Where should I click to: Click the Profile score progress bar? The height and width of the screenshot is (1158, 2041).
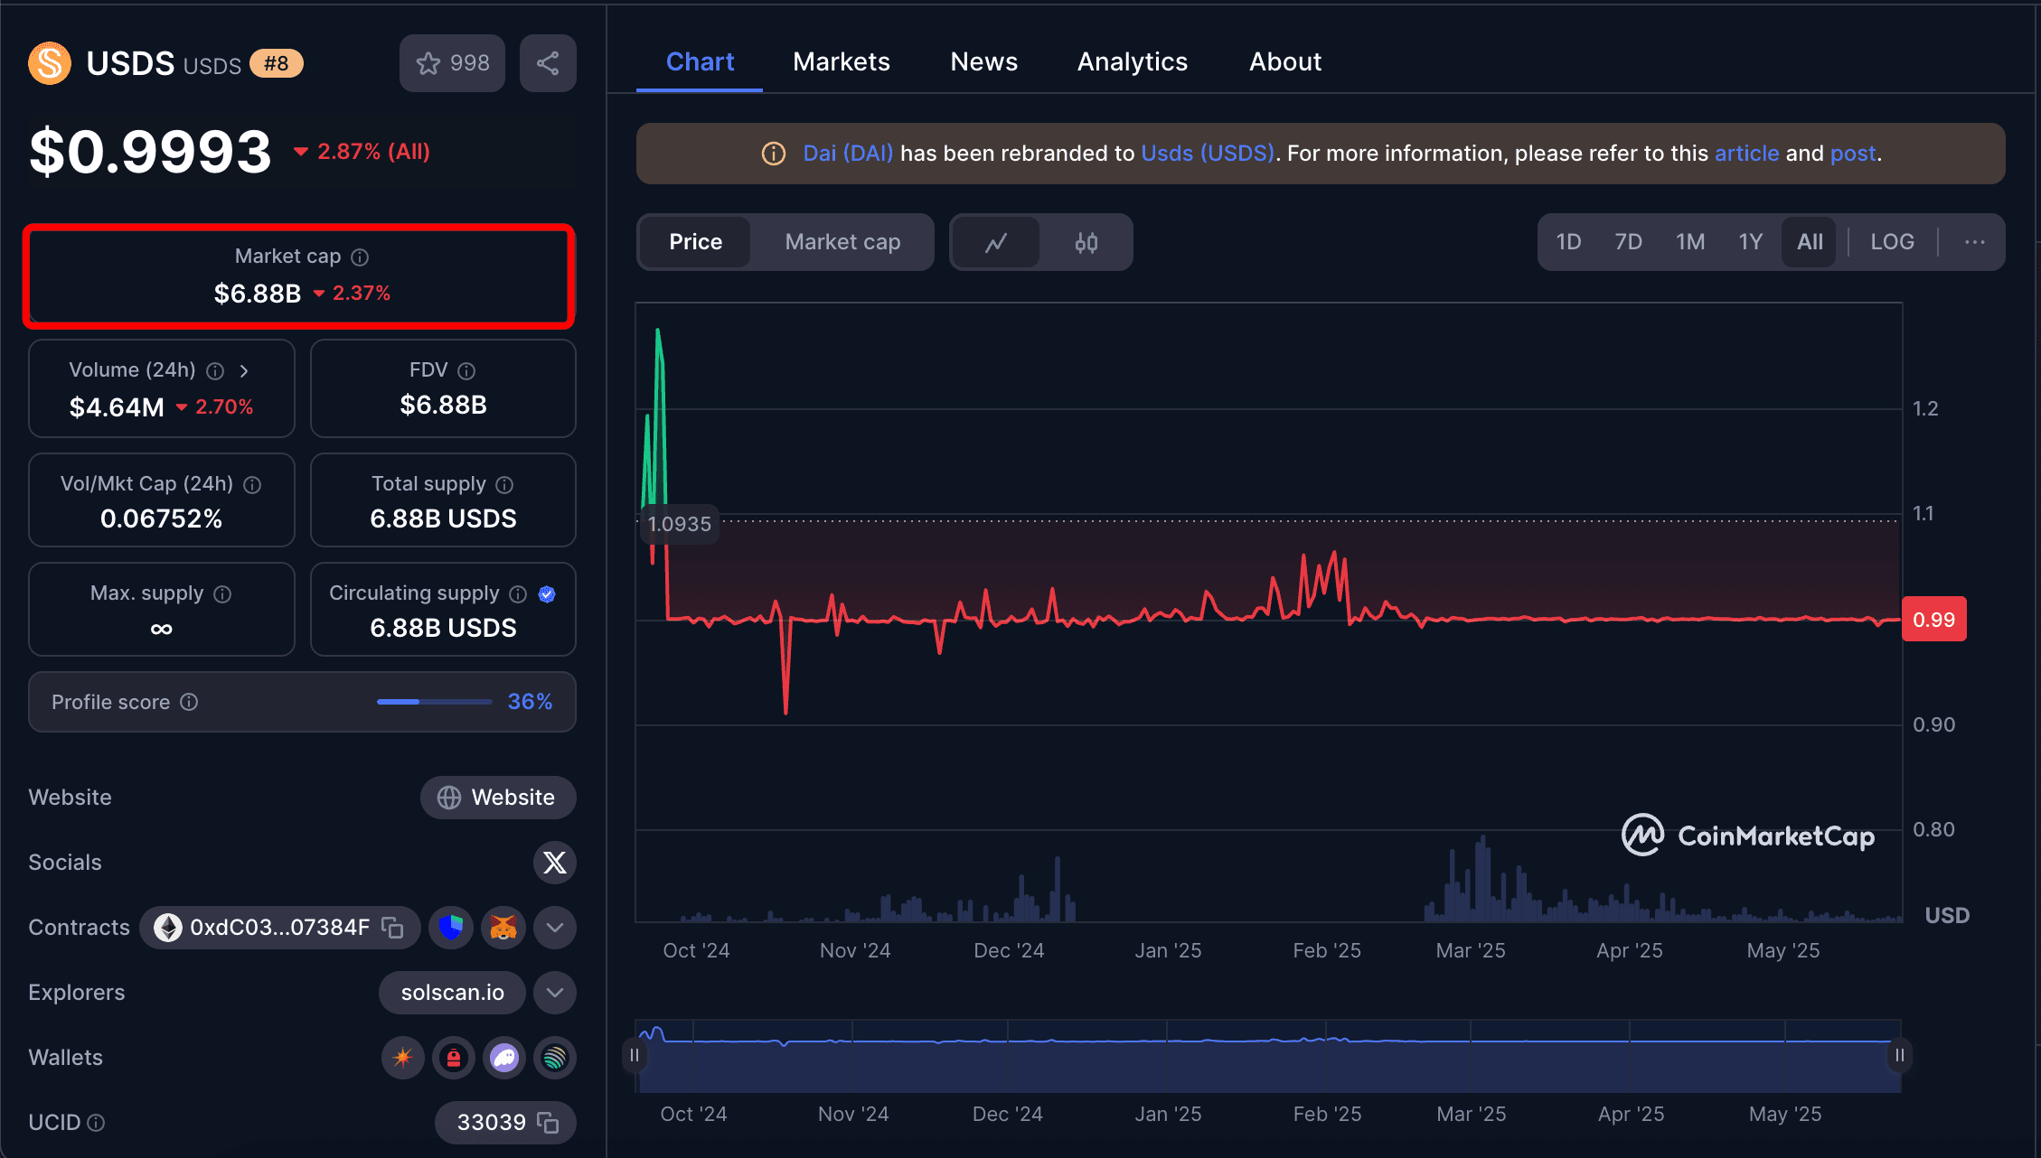tap(435, 702)
